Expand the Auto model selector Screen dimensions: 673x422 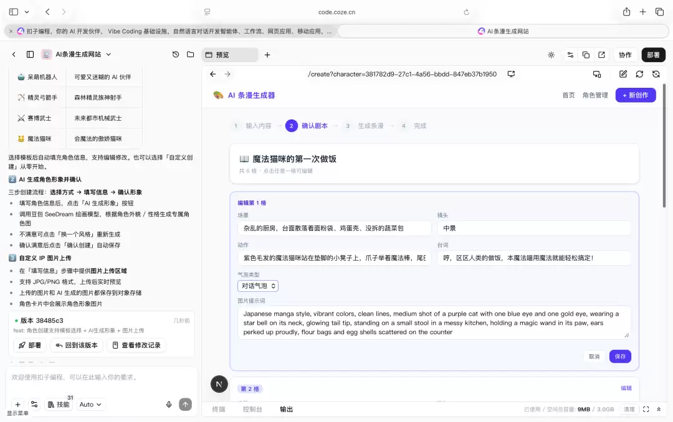point(90,405)
